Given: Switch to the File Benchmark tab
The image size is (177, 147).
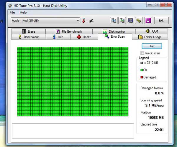Looking at the screenshot, I should click(x=69, y=31).
